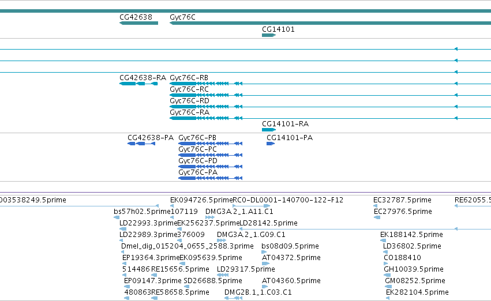Select EST LD22989.3prime
This screenshot has width=491, height=301.
click(148, 235)
